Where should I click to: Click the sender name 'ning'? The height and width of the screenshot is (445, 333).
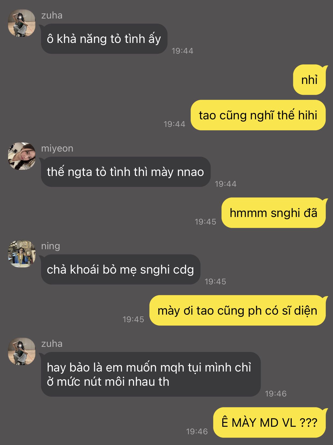tap(51, 246)
